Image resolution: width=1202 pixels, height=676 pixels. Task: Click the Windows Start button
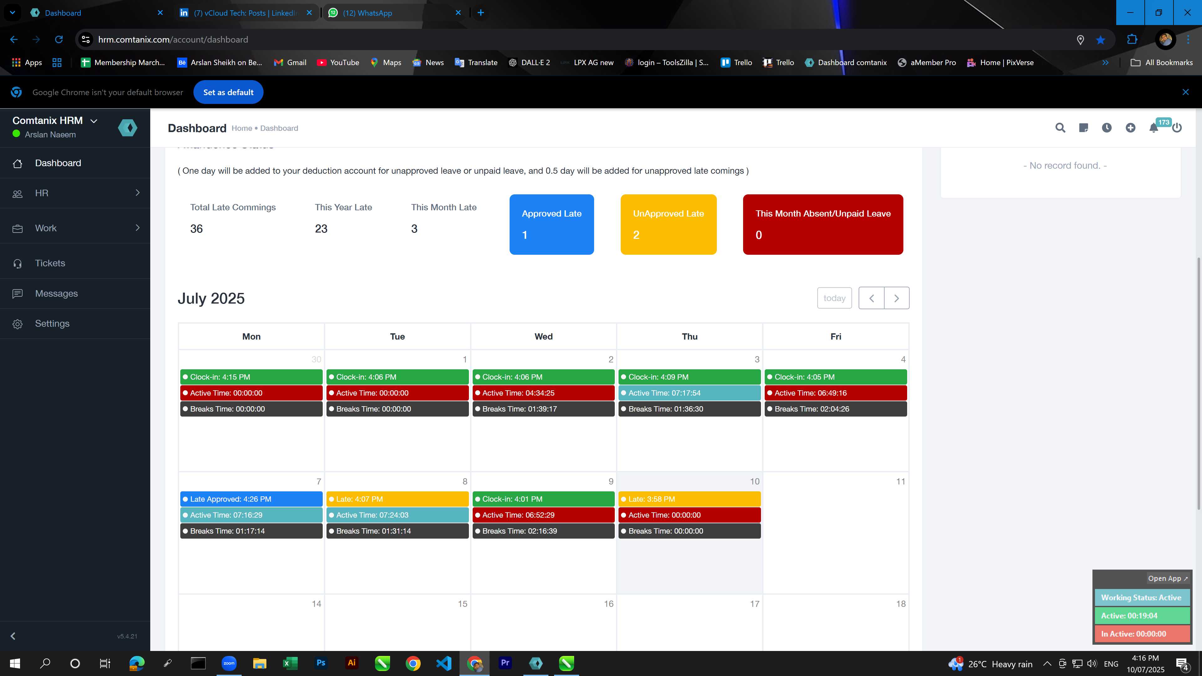coord(14,663)
